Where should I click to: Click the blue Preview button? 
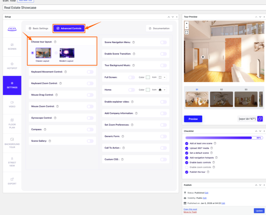coord(193,119)
